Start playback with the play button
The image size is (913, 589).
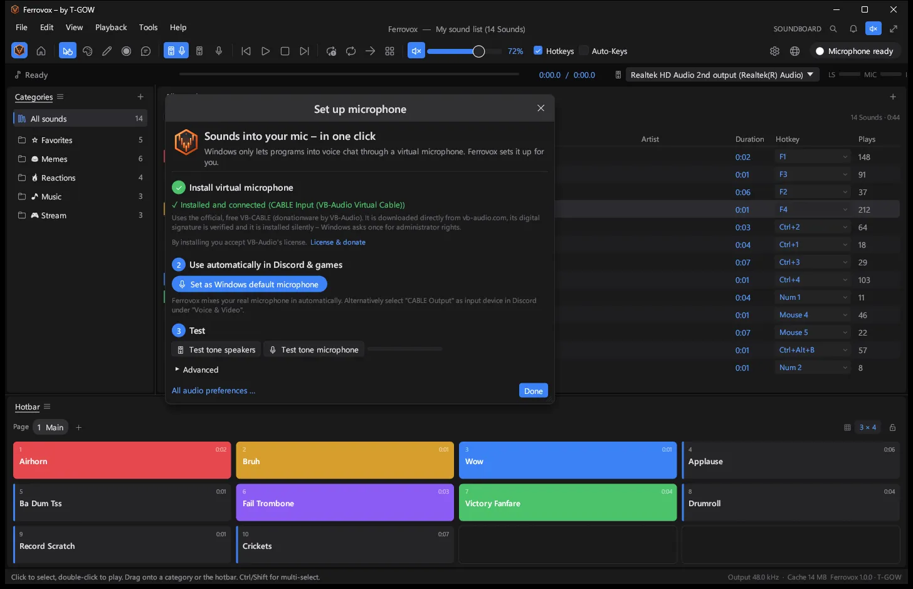265,51
